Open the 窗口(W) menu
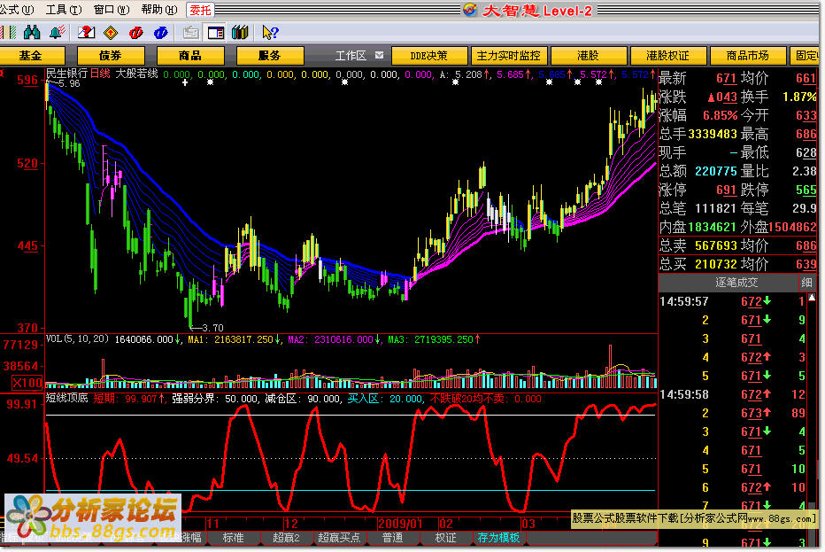The image size is (825, 552). (112, 10)
